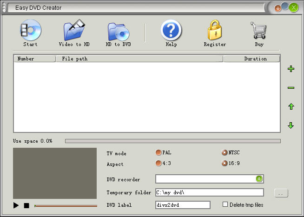The width and height of the screenshot is (304, 217).
Task: Launch the HD to DVD tool
Action: click(x=119, y=32)
